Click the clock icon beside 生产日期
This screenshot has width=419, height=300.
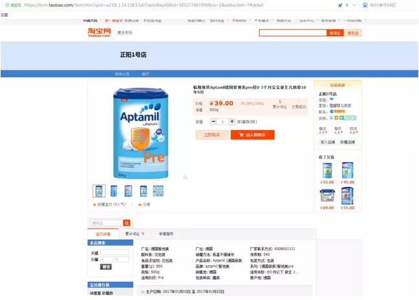142,292
